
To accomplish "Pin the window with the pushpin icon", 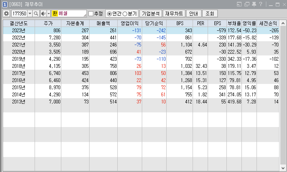I will (254, 4).
